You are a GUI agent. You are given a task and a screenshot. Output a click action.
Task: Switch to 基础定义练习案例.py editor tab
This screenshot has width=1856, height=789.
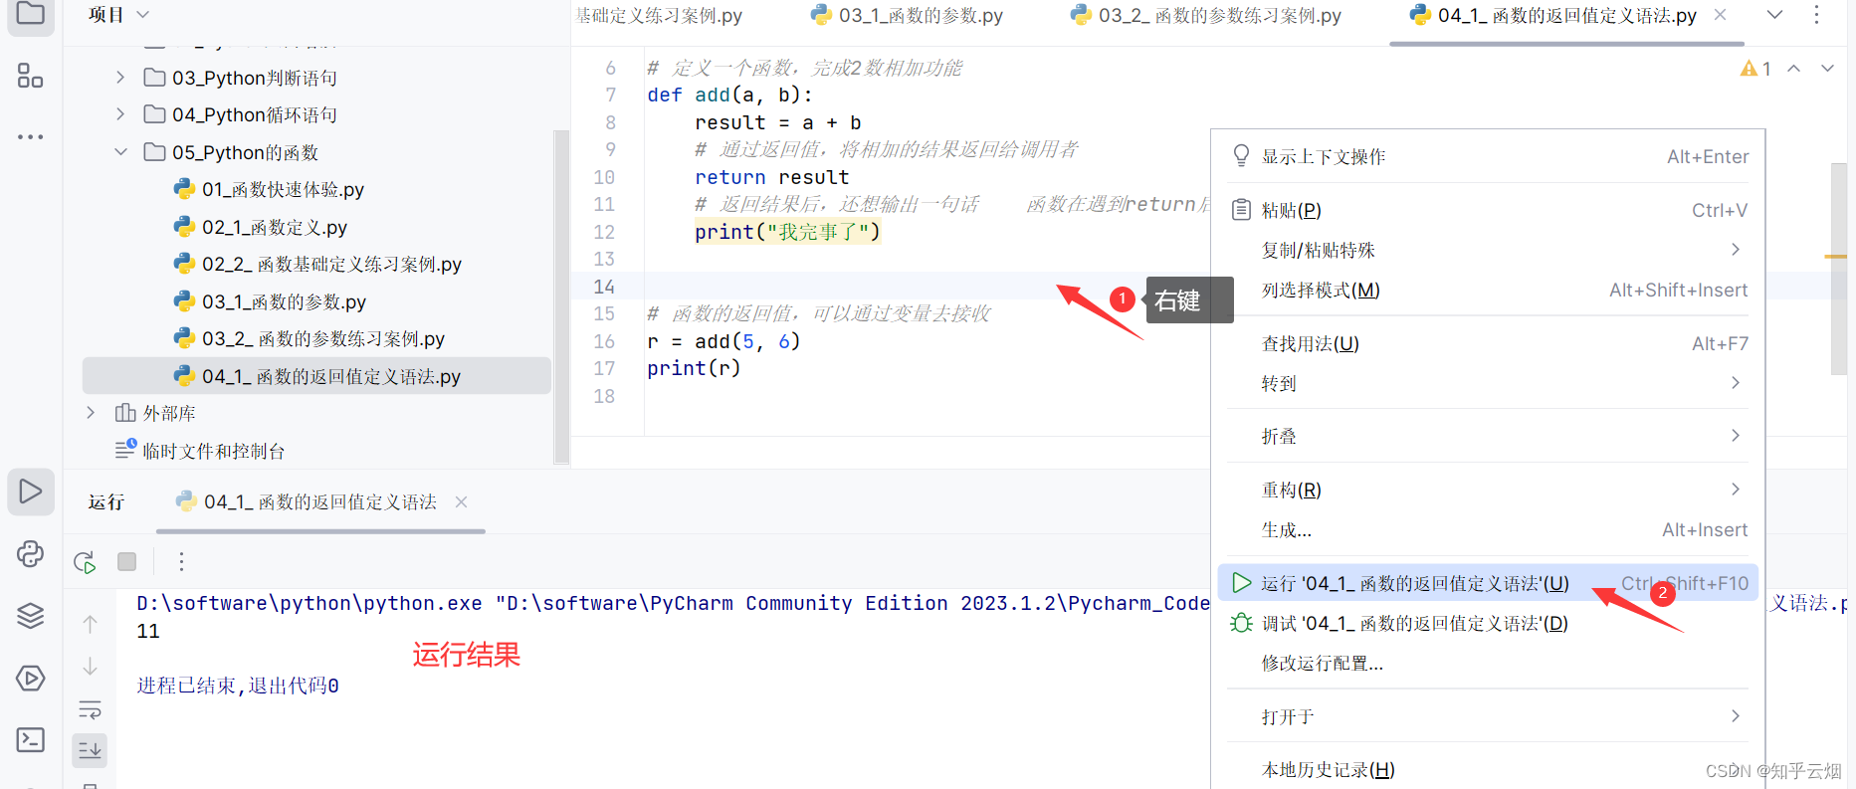pyautogui.click(x=659, y=15)
